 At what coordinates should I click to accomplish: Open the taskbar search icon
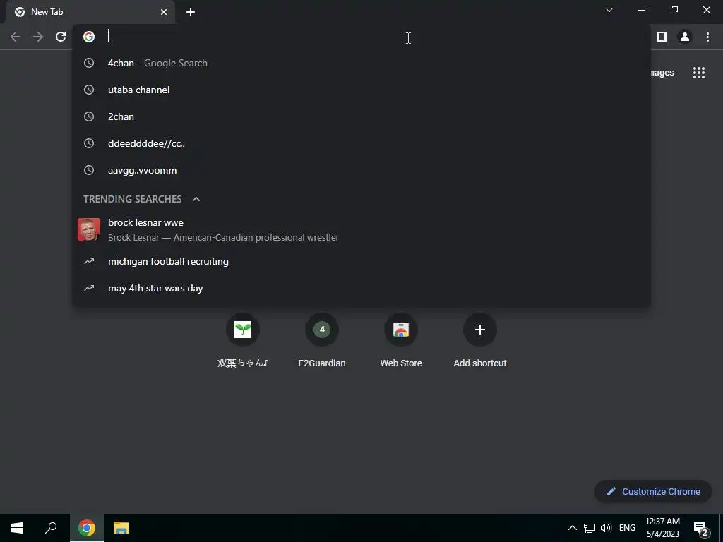[51, 528]
